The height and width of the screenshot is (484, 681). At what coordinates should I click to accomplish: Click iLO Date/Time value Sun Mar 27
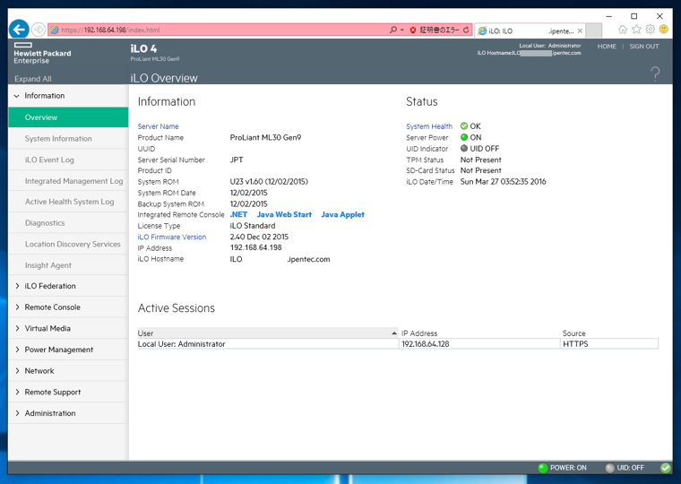coord(504,182)
